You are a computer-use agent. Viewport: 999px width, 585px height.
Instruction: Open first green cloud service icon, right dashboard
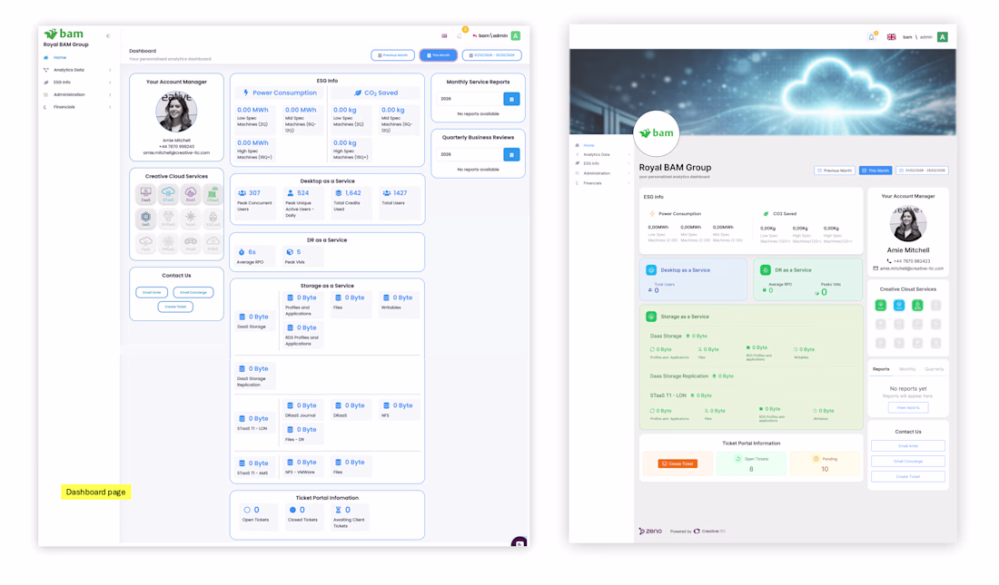pos(881,306)
